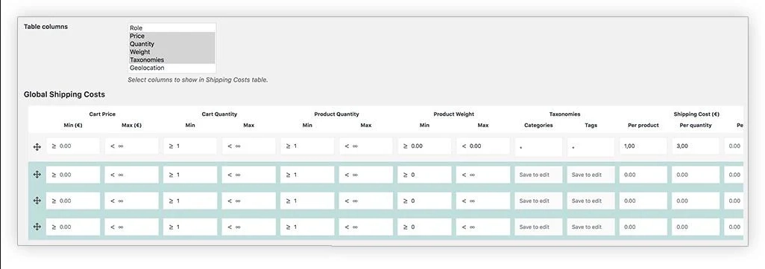Click the first row Cart Price Min field
The width and height of the screenshot is (765, 269).
click(73, 146)
